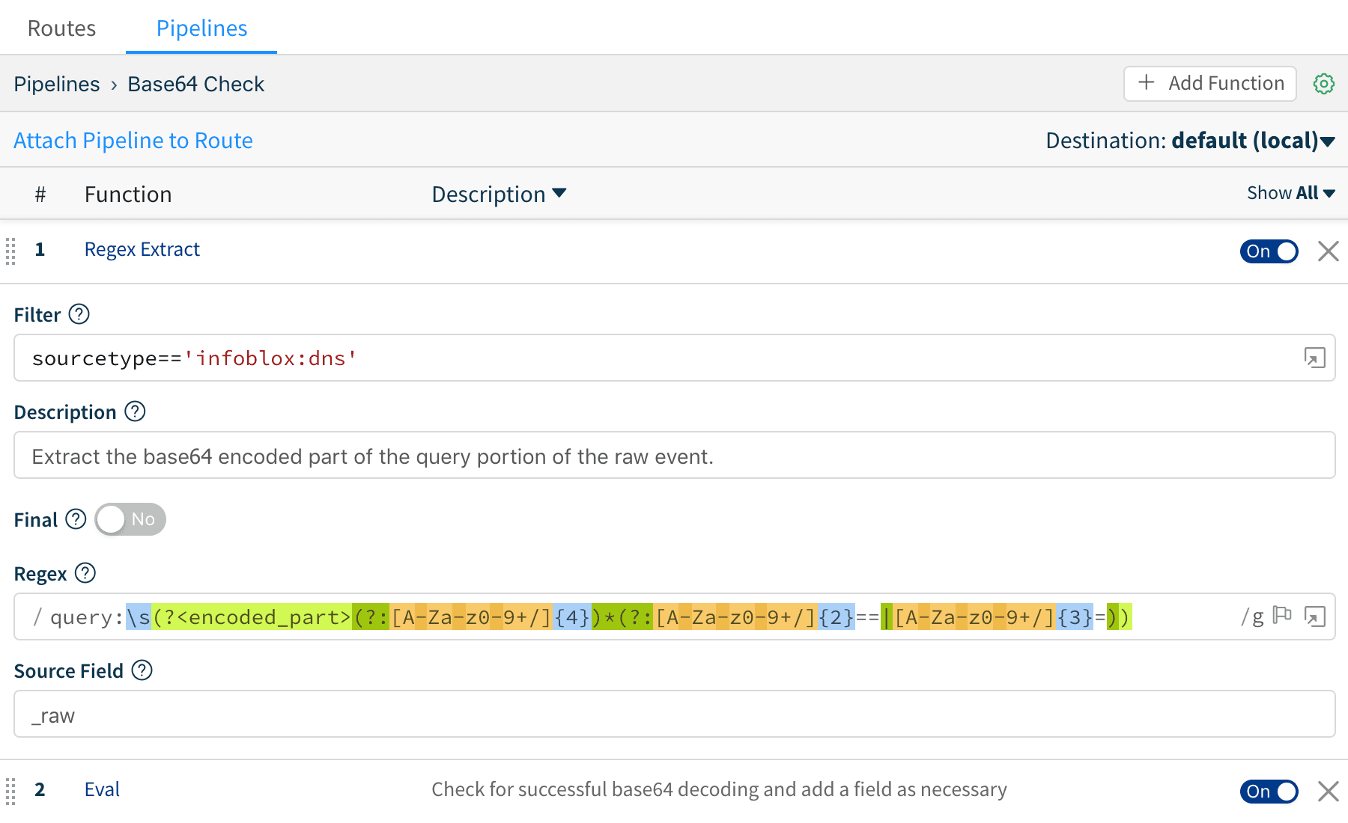Click the Description column sort arrow
Image resolution: width=1348 pixels, height=823 pixels.
560,194
